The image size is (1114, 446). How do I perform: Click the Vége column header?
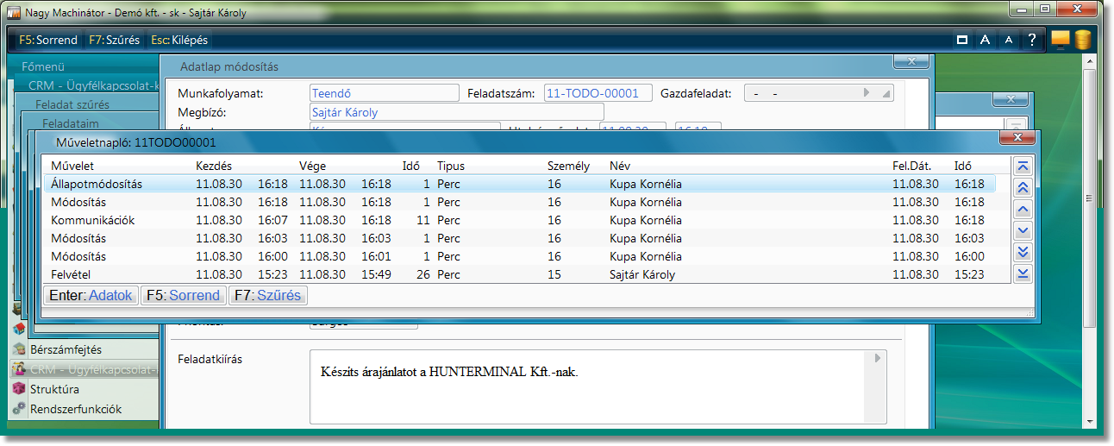(312, 166)
